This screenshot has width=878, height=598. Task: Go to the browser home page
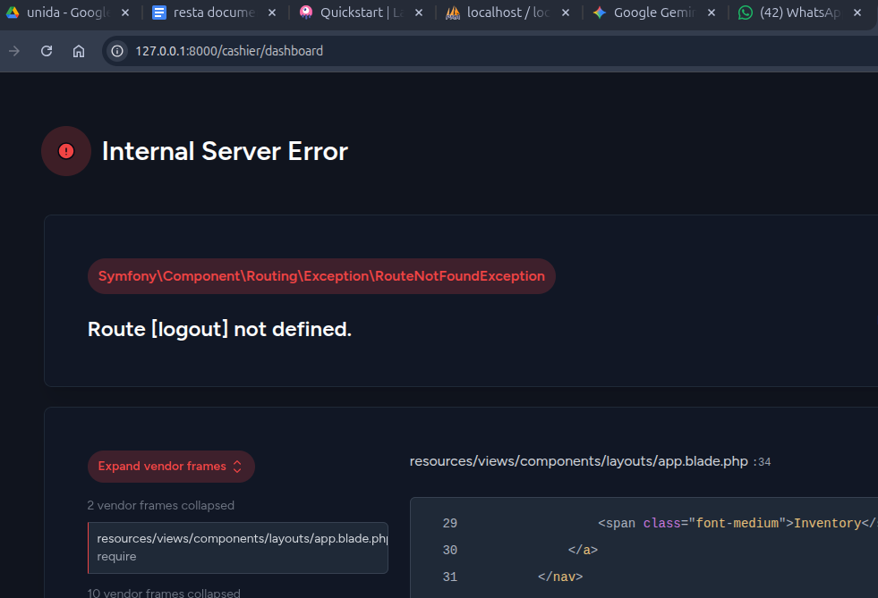tap(79, 51)
